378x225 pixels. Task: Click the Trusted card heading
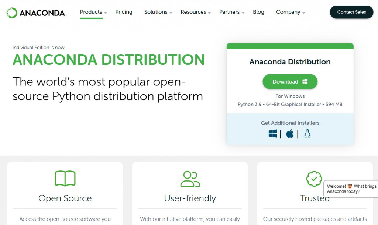pos(315,198)
